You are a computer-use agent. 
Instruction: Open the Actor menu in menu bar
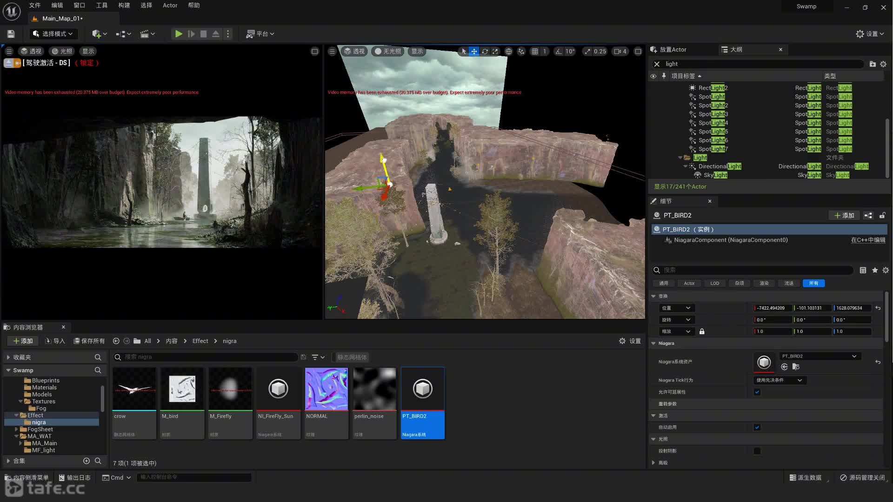click(x=170, y=6)
